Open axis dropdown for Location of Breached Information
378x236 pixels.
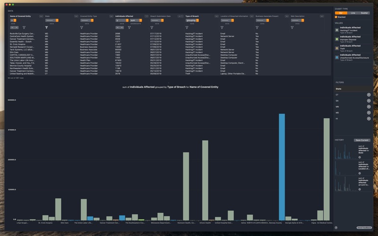[227, 20]
